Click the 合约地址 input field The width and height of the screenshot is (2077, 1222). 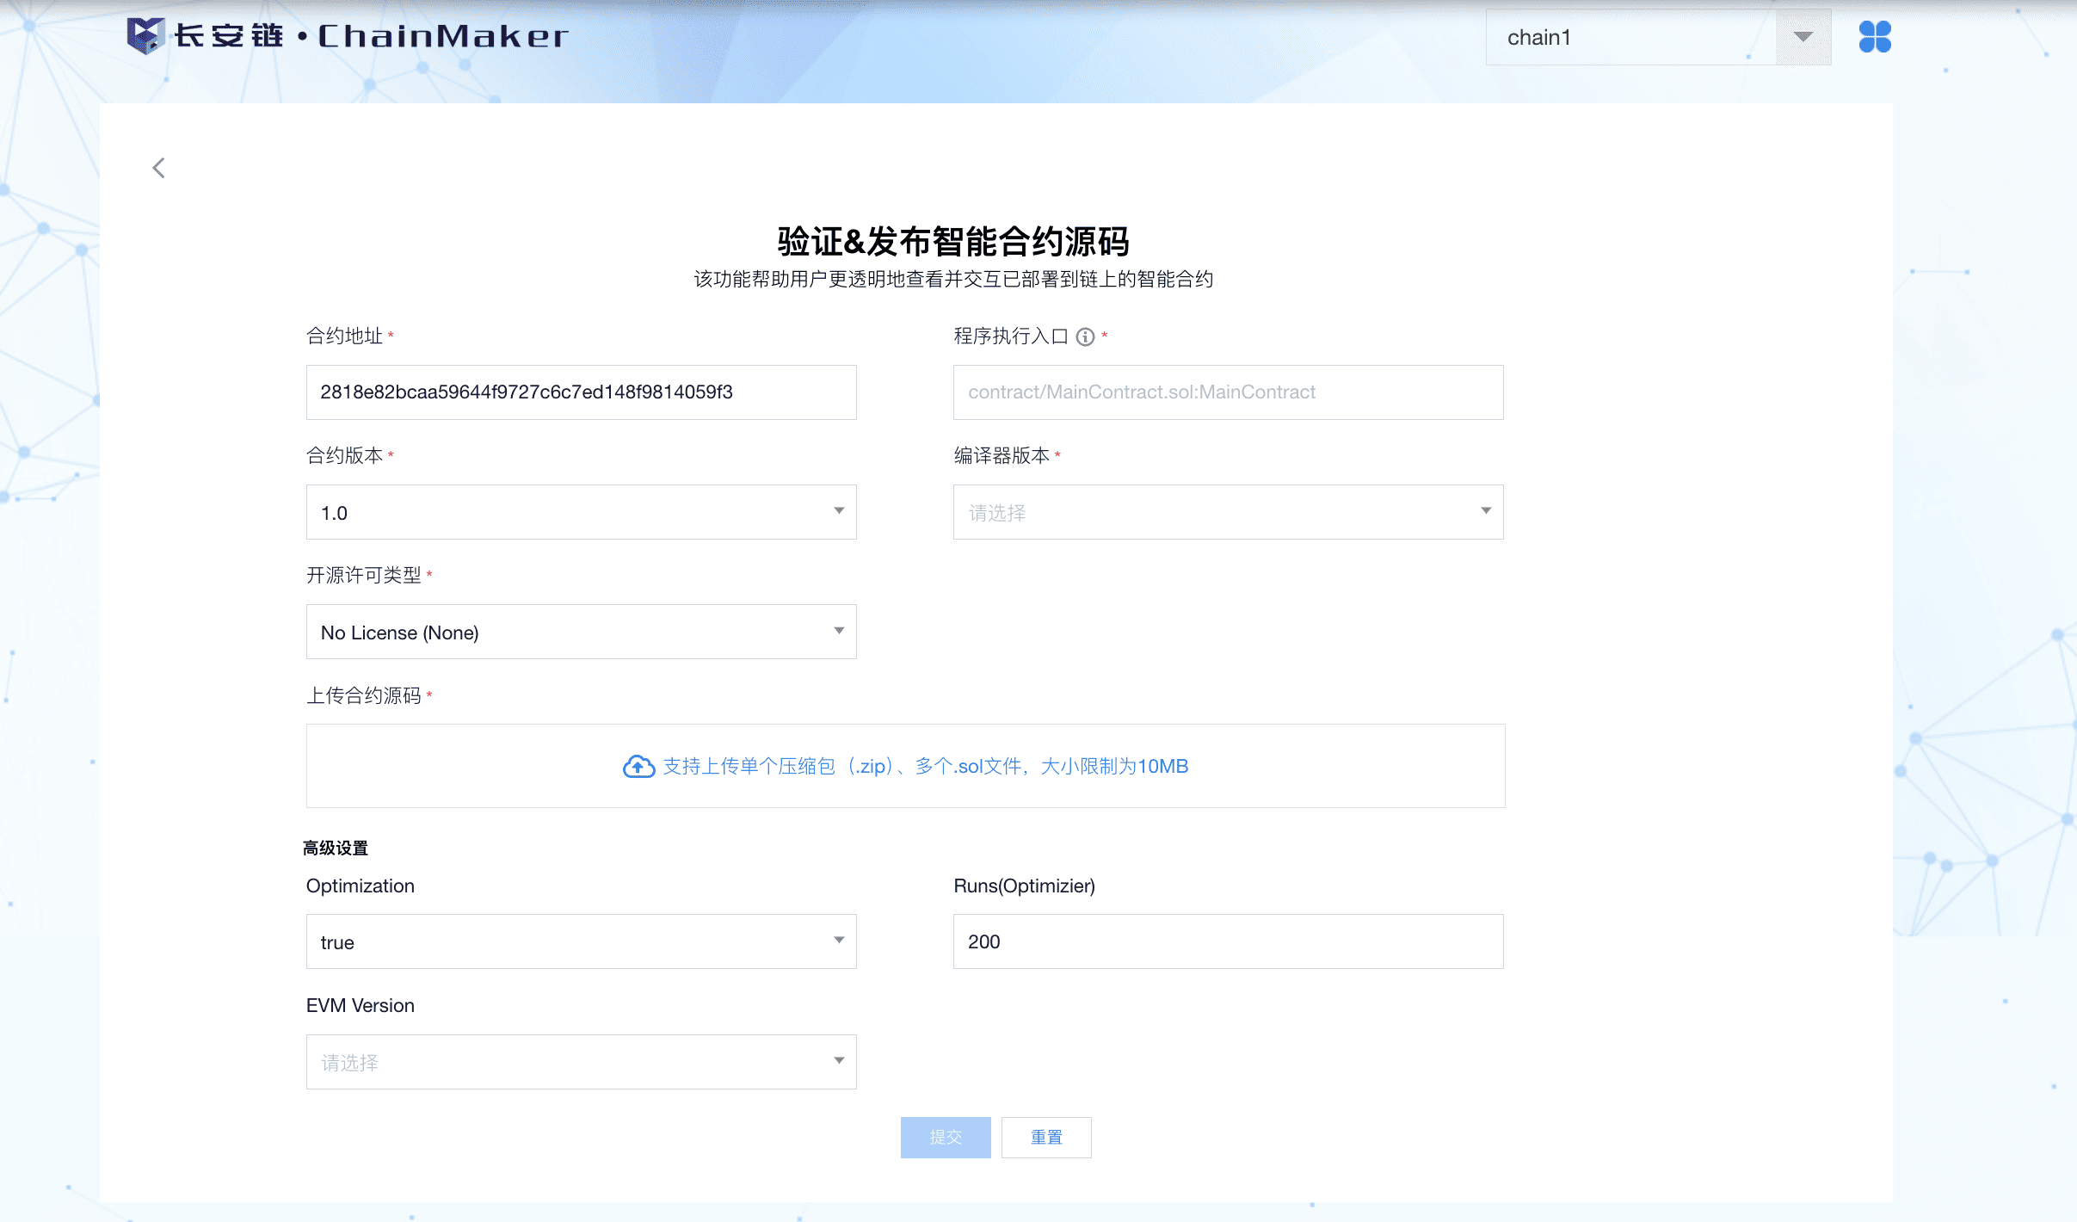point(581,392)
